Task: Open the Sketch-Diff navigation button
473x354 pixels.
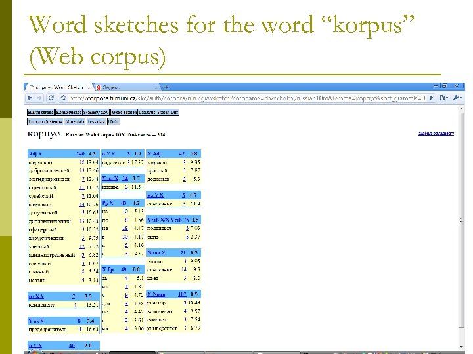Action: (167, 112)
